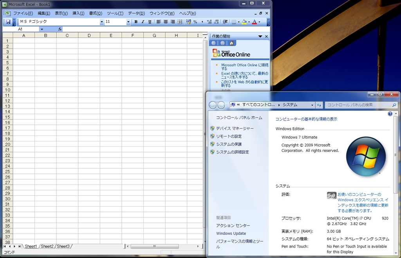Open the font name dropdown
The image size is (401, 258).
102,22
